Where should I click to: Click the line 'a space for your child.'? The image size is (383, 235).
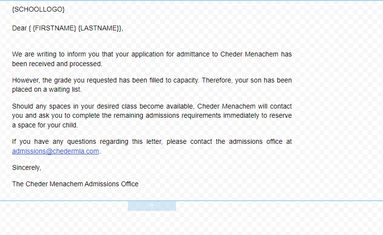(45, 125)
